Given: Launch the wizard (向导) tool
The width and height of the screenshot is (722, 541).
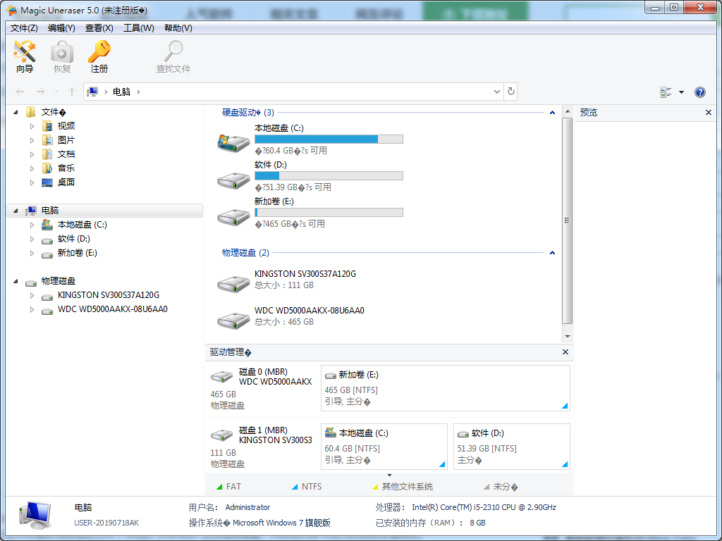Looking at the screenshot, I should [25, 56].
